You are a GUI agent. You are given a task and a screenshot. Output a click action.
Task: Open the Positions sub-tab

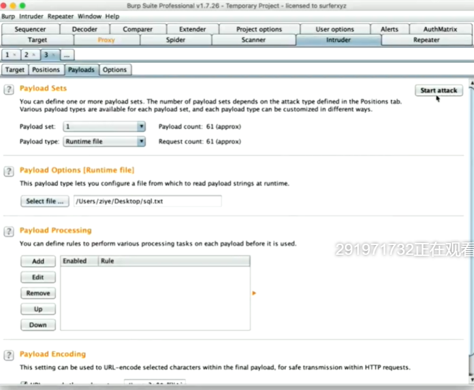(x=46, y=70)
